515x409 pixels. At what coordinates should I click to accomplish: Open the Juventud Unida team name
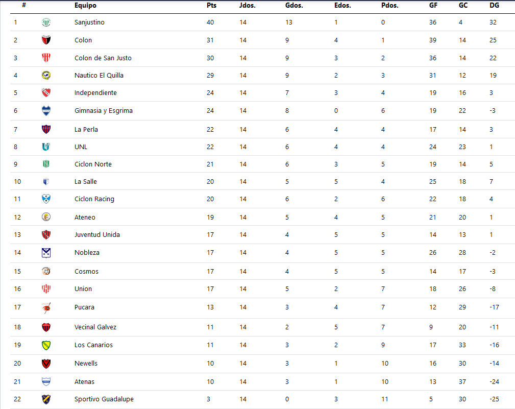97,234
